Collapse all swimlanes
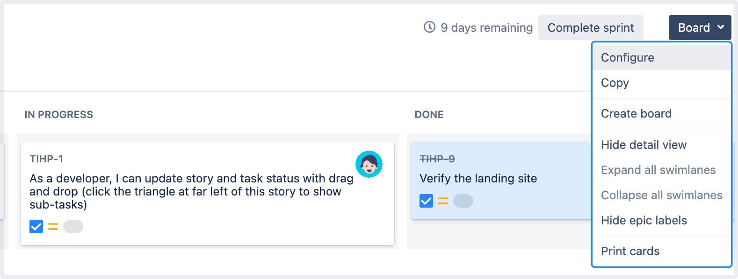Viewport: 738px width, 279px height. pos(661,195)
